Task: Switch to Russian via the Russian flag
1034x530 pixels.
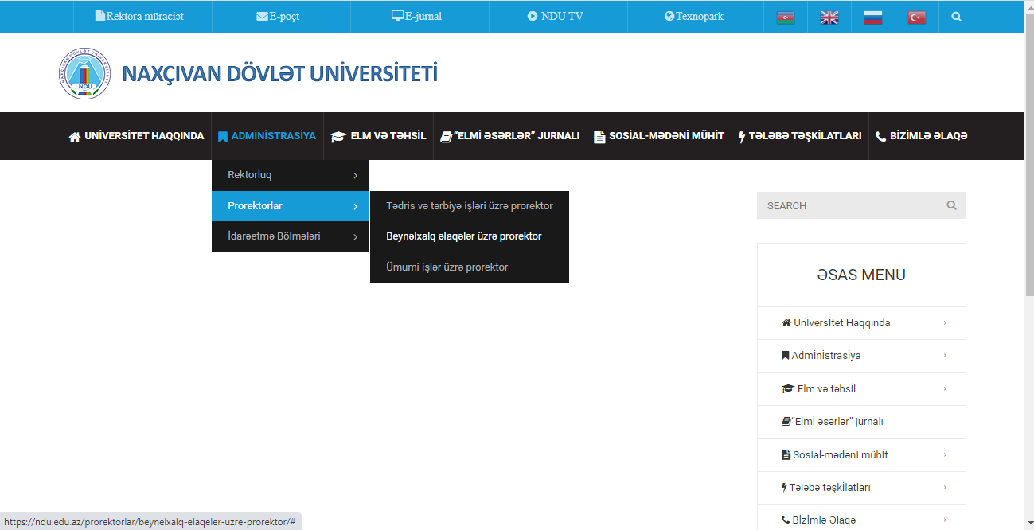Action: point(873,17)
